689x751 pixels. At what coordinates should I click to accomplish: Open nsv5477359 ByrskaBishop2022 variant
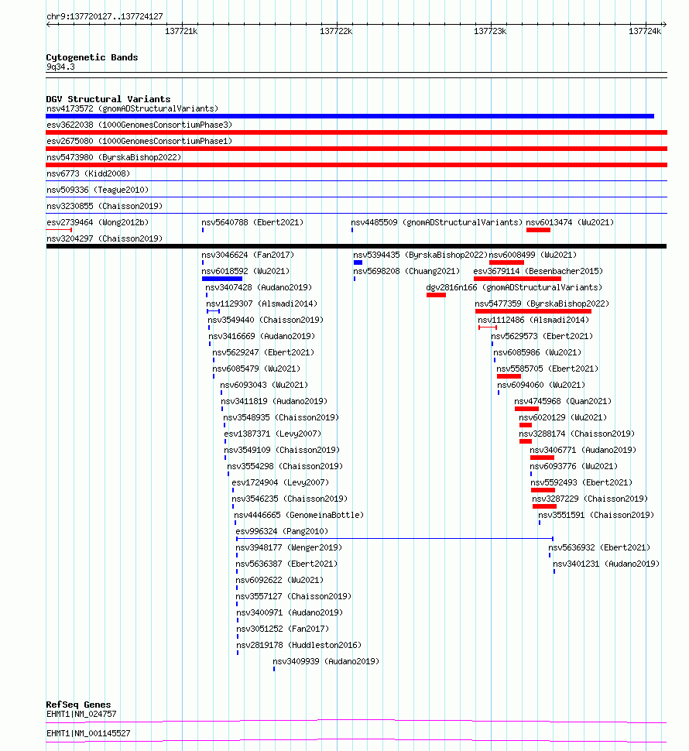point(542,304)
